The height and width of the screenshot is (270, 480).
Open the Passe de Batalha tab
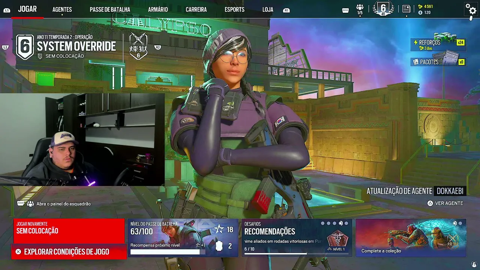tap(110, 9)
